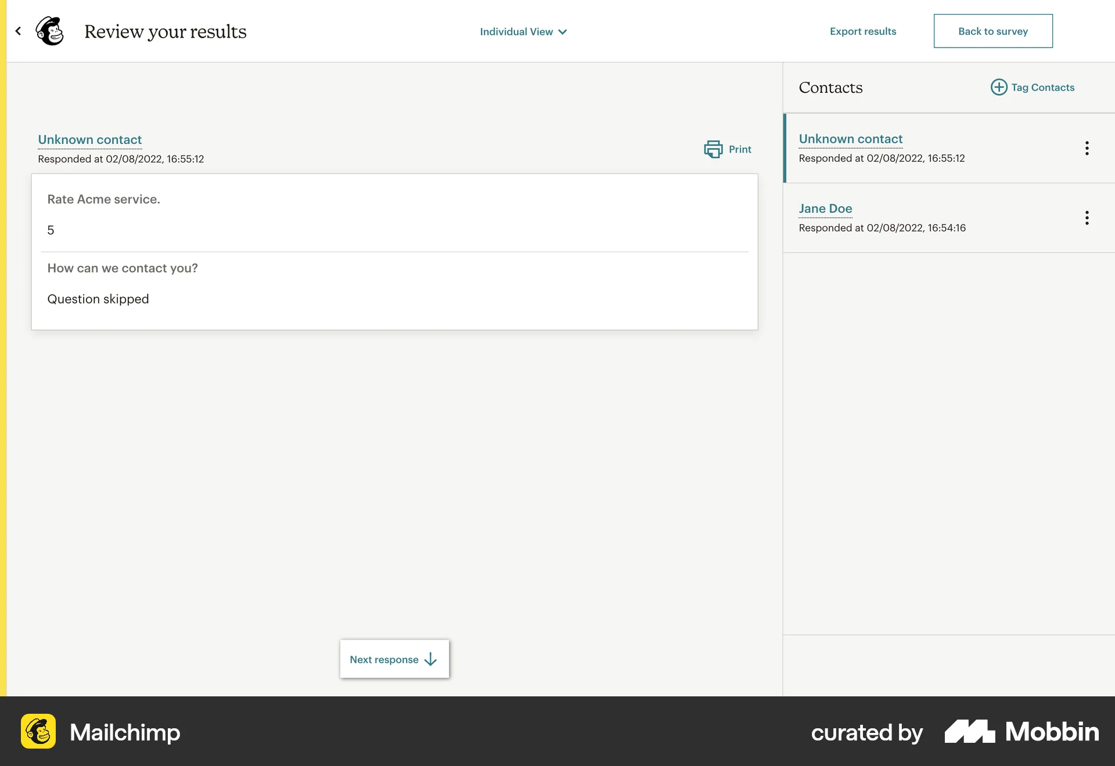
Task: Open Jane Doe's contact profile
Action: (x=825, y=208)
